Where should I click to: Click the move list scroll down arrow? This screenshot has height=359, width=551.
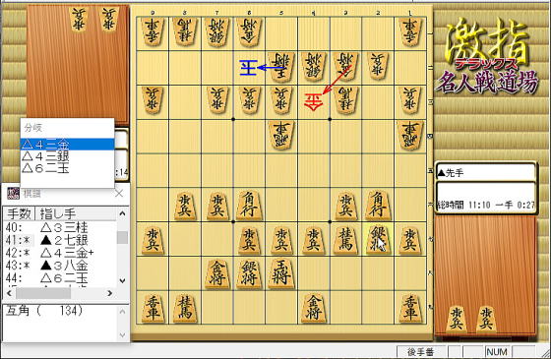coord(122,280)
